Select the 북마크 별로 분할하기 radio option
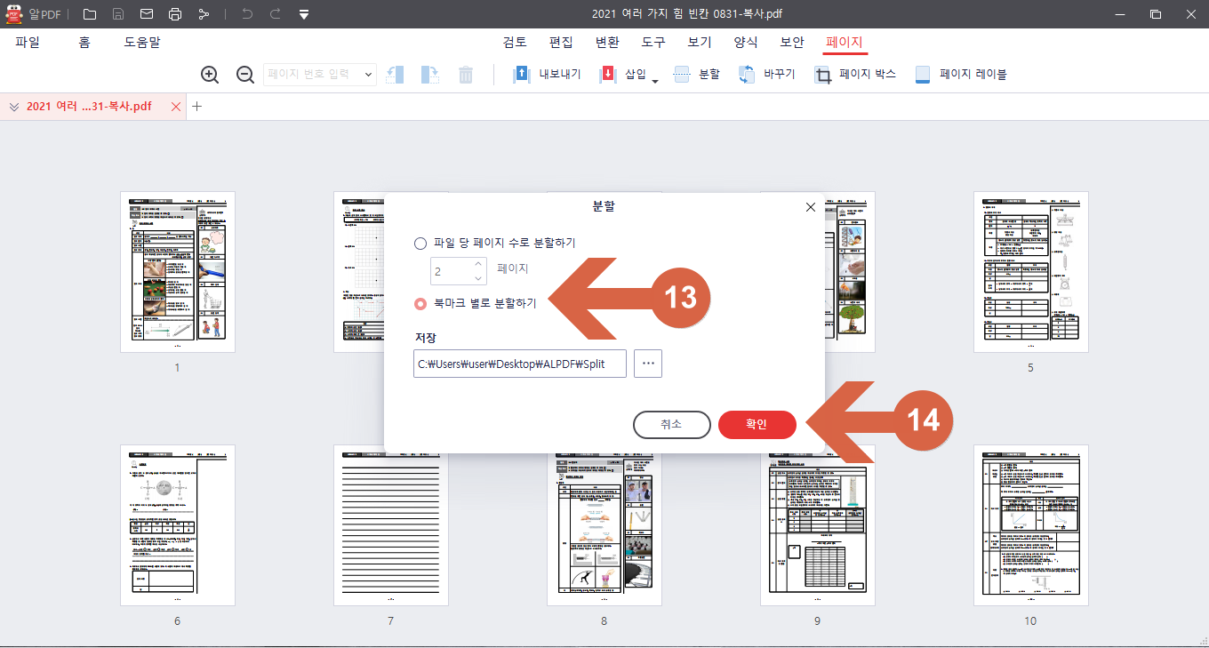Image resolution: width=1209 pixels, height=648 pixels. coord(419,303)
